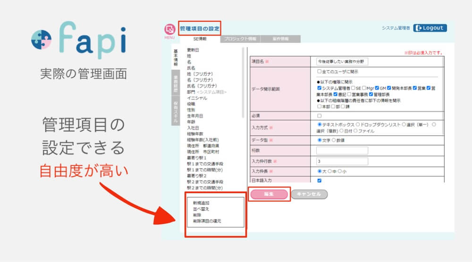
Task: Select the ドロップダウンリスト input method radio
Action: tap(357, 125)
